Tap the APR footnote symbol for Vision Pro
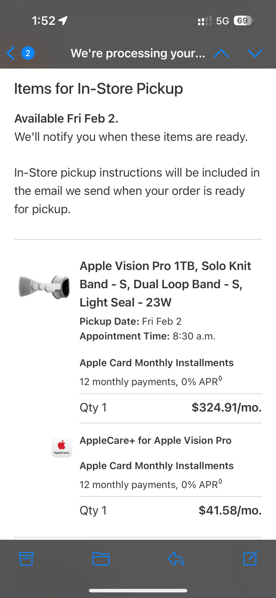This screenshot has height=598, width=276. tap(220, 379)
